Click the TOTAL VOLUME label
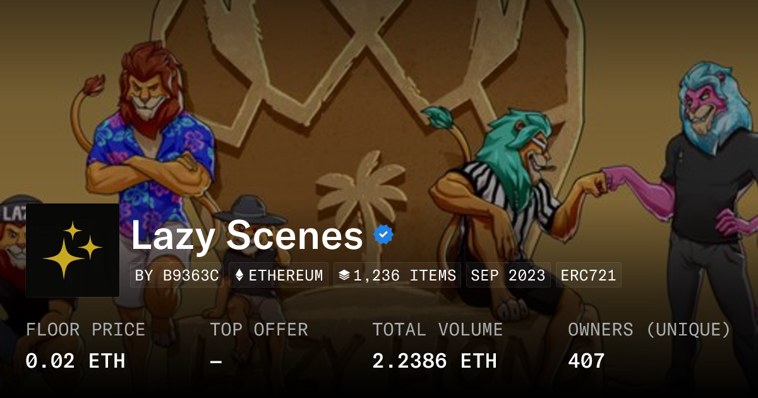Image resolution: width=758 pixels, height=398 pixels. click(438, 330)
